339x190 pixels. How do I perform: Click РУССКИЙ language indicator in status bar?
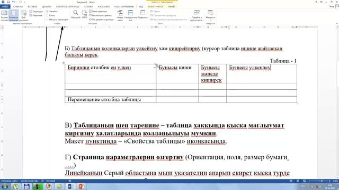coord(51,181)
